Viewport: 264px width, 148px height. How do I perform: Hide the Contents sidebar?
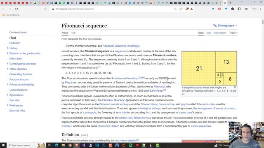[x=24, y=32]
